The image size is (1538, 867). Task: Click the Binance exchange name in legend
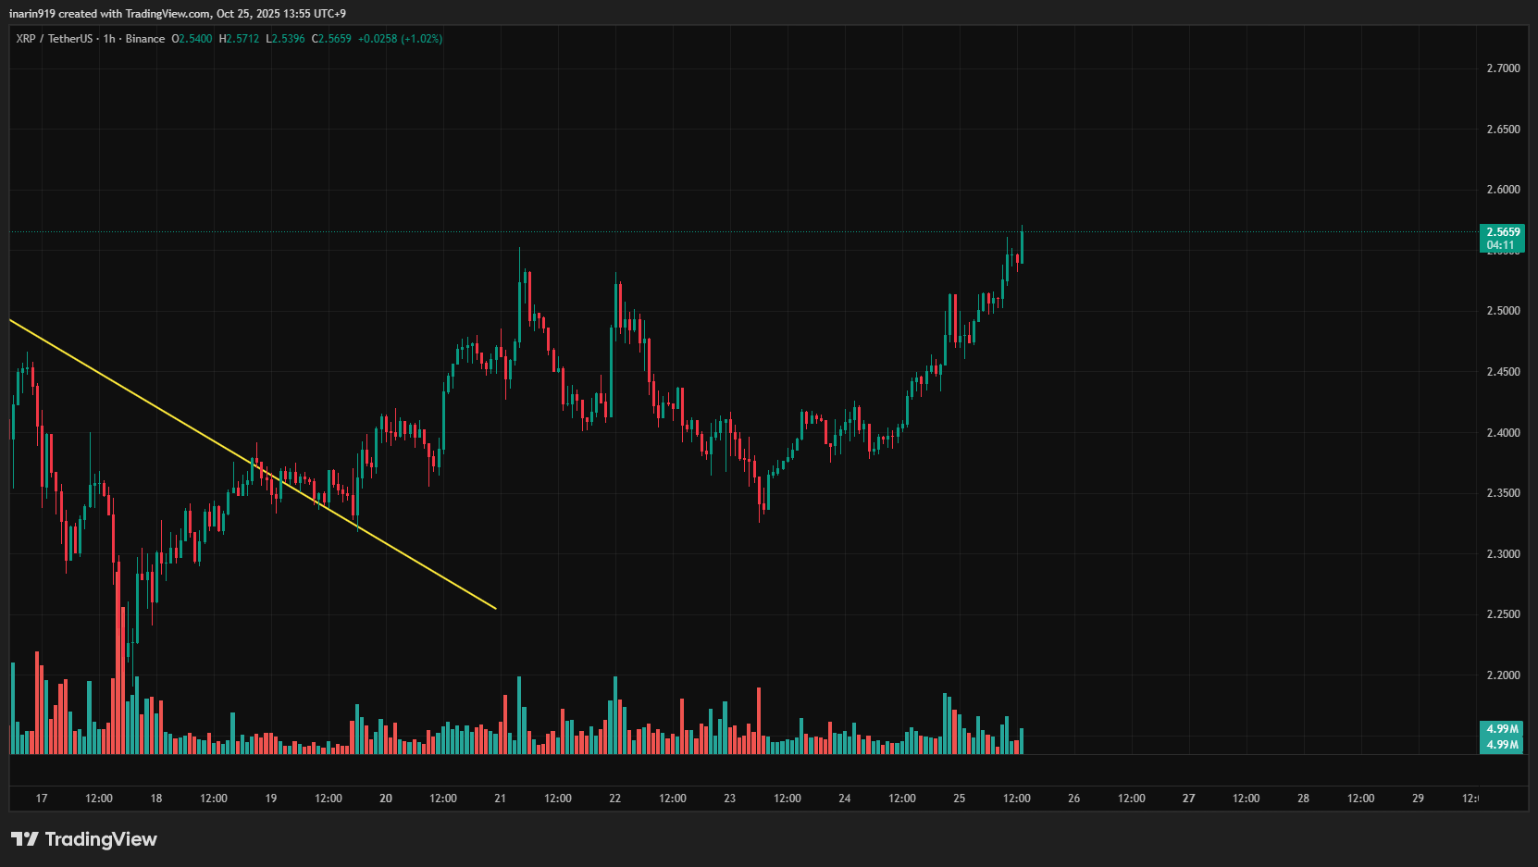click(145, 39)
